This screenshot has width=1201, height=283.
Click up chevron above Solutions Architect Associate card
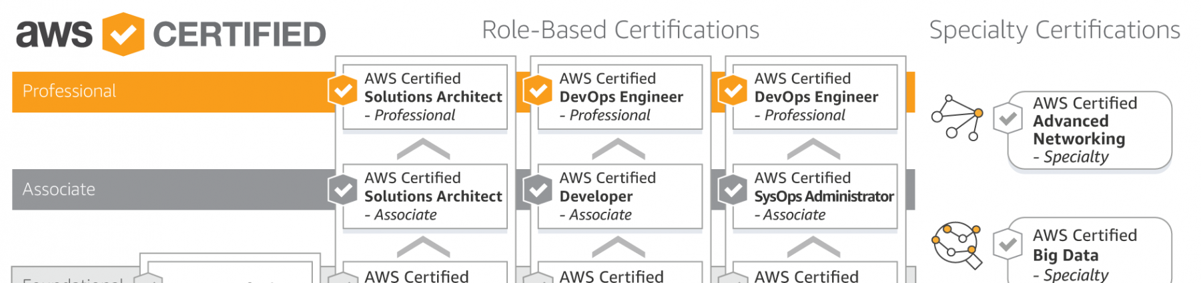424,148
